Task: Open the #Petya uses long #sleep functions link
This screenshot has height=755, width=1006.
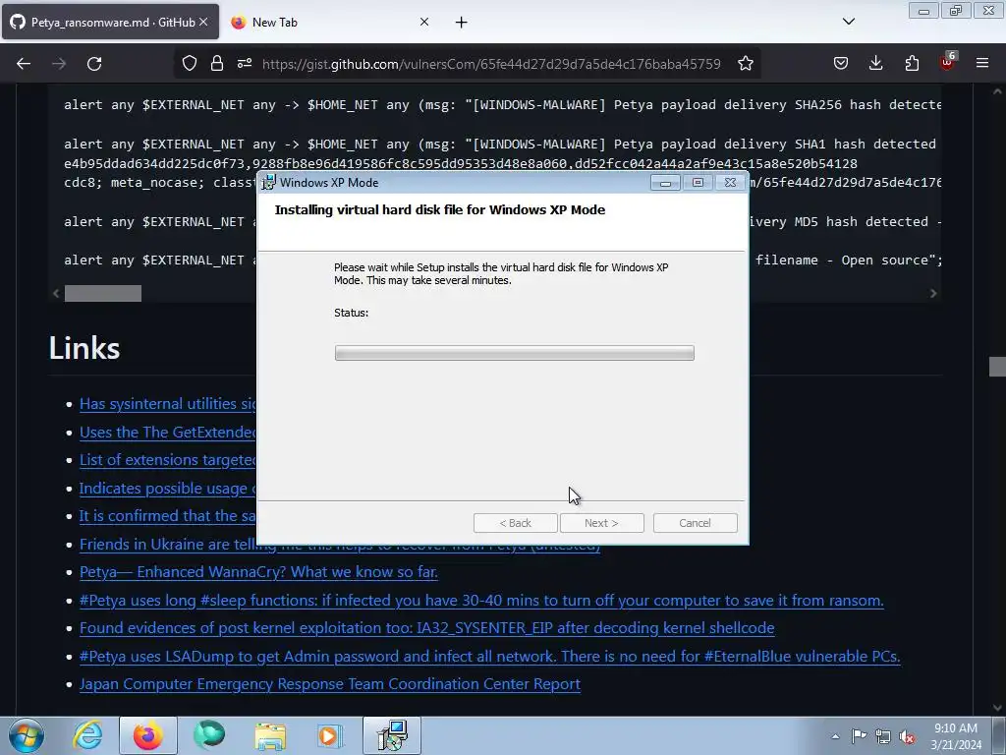Action: pyautogui.click(x=481, y=601)
